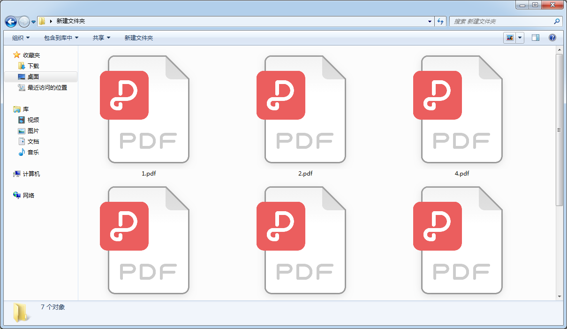
Task: Select 桌面 in the sidebar
Action: pyautogui.click(x=33, y=77)
